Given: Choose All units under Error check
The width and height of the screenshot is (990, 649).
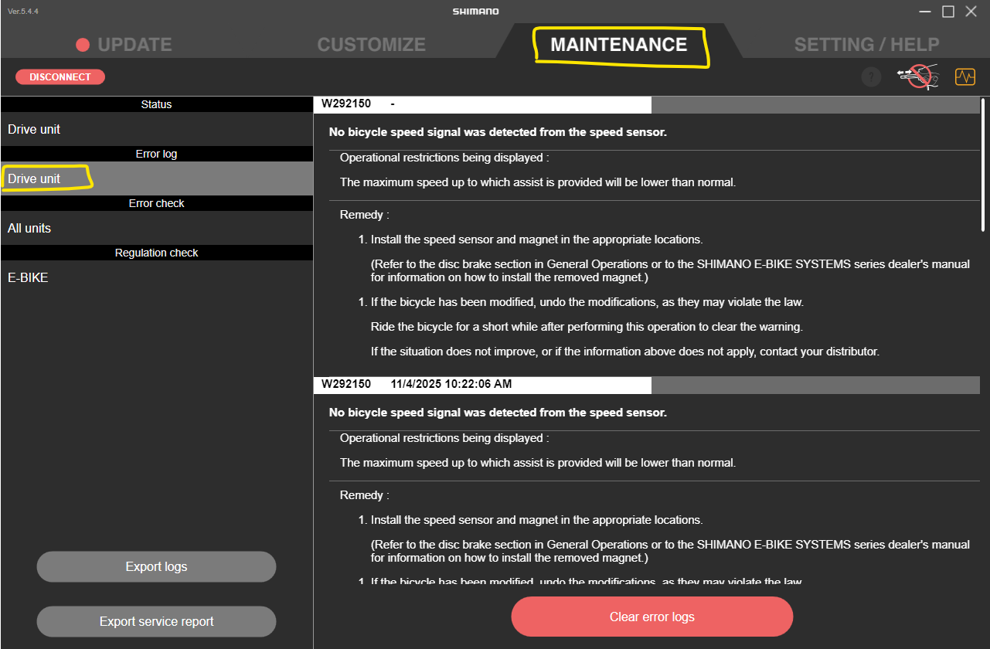Looking at the screenshot, I should pos(157,228).
